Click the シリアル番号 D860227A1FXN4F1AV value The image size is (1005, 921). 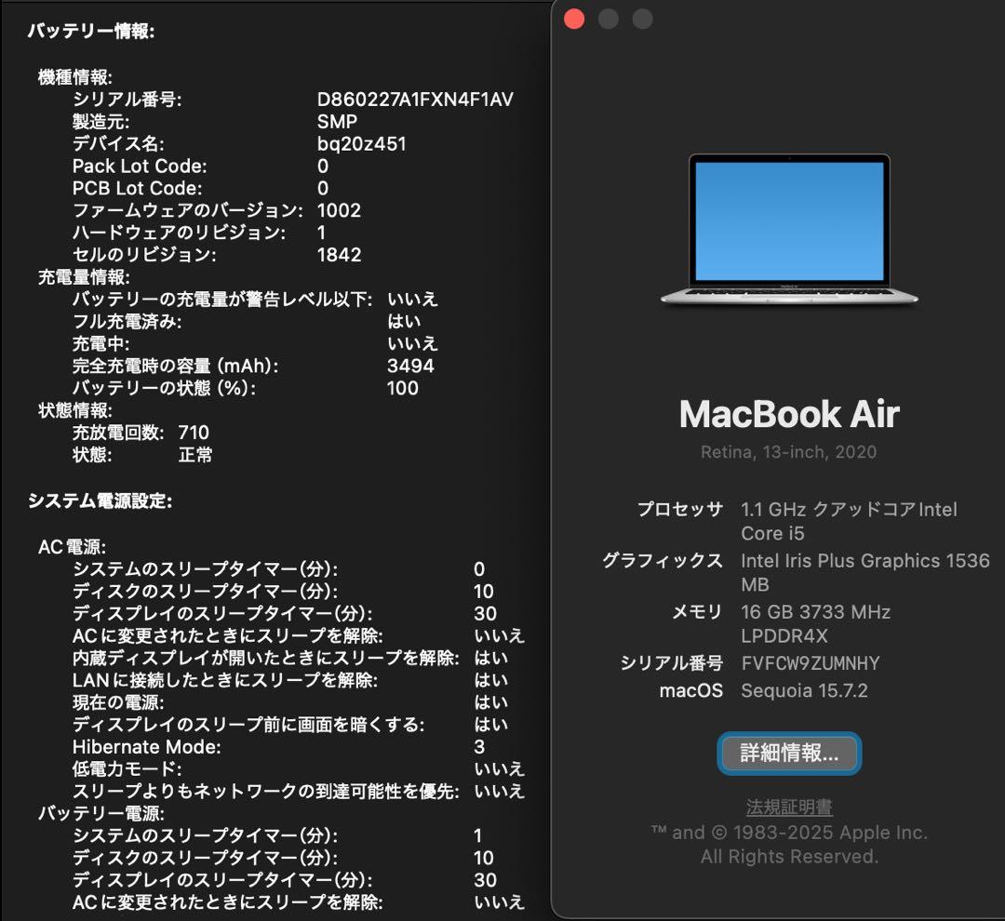click(414, 99)
